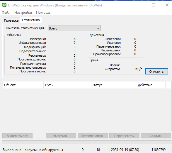Screen dimensions: 172x153
Task: Click status text Выполнено - вирусы не обнаружены
Action: pyautogui.click(x=33, y=150)
